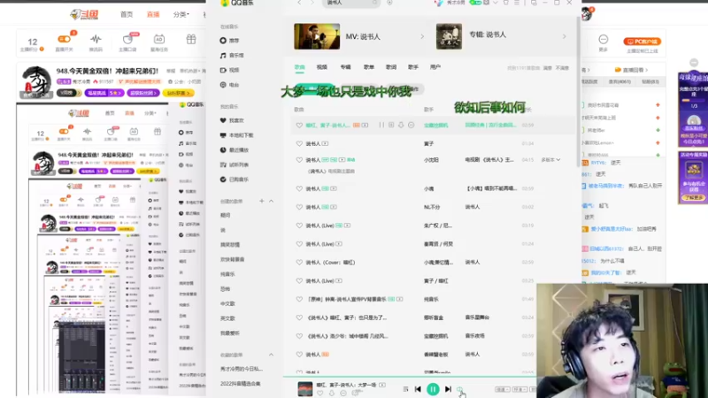Open the 直播回看 link on the Douyu page
The width and height of the screenshot is (708, 398).
[x=632, y=70]
